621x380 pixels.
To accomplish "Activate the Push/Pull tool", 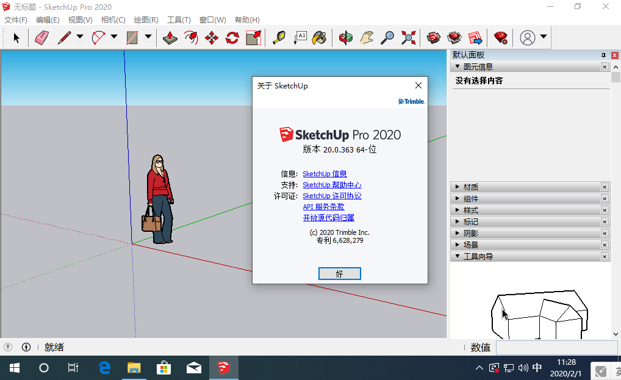I will [x=170, y=38].
